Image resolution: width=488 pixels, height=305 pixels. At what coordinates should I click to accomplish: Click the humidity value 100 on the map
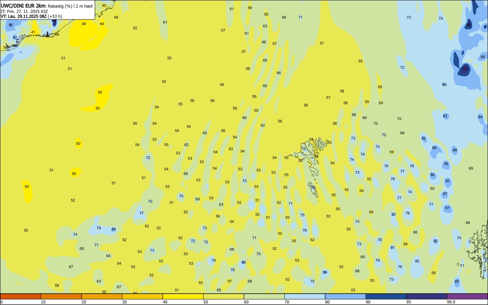click(x=464, y=69)
